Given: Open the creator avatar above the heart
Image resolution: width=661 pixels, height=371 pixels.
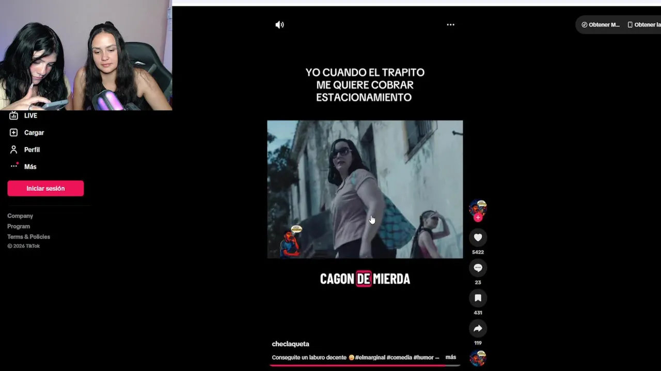Looking at the screenshot, I should (478, 208).
